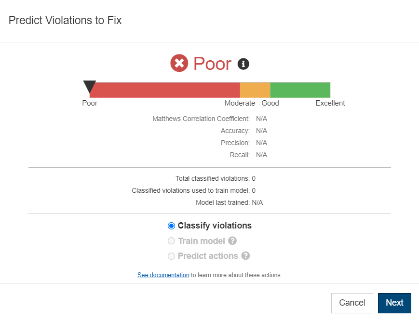Click the Next button
This screenshot has height=322, width=419.
click(394, 303)
